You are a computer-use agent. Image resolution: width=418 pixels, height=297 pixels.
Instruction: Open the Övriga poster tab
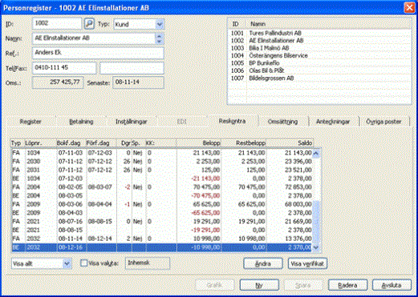click(384, 122)
